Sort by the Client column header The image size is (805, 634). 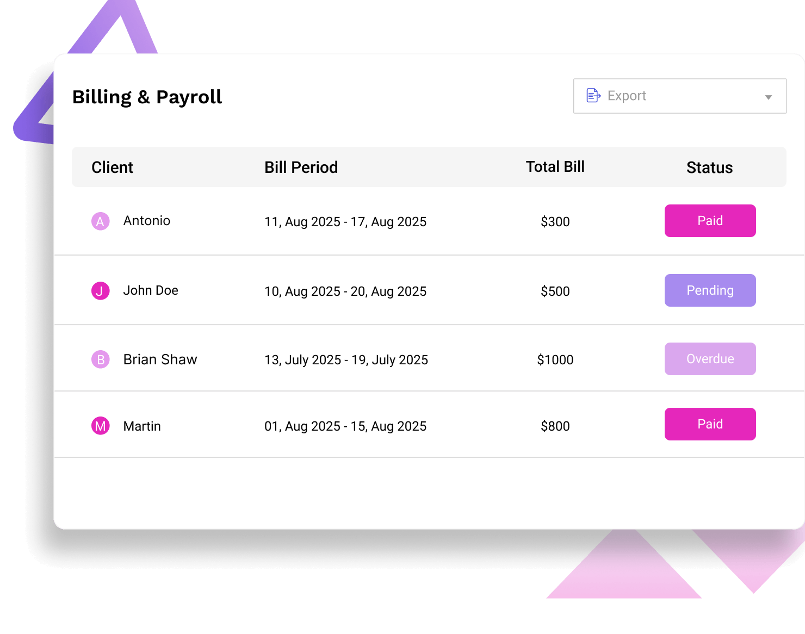(x=112, y=167)
